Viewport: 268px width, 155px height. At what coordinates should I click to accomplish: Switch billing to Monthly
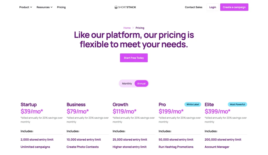coord(127,83)
